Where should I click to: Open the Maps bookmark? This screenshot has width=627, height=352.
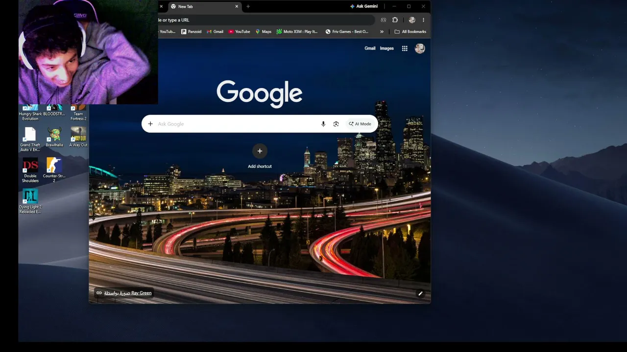[263, 32]
